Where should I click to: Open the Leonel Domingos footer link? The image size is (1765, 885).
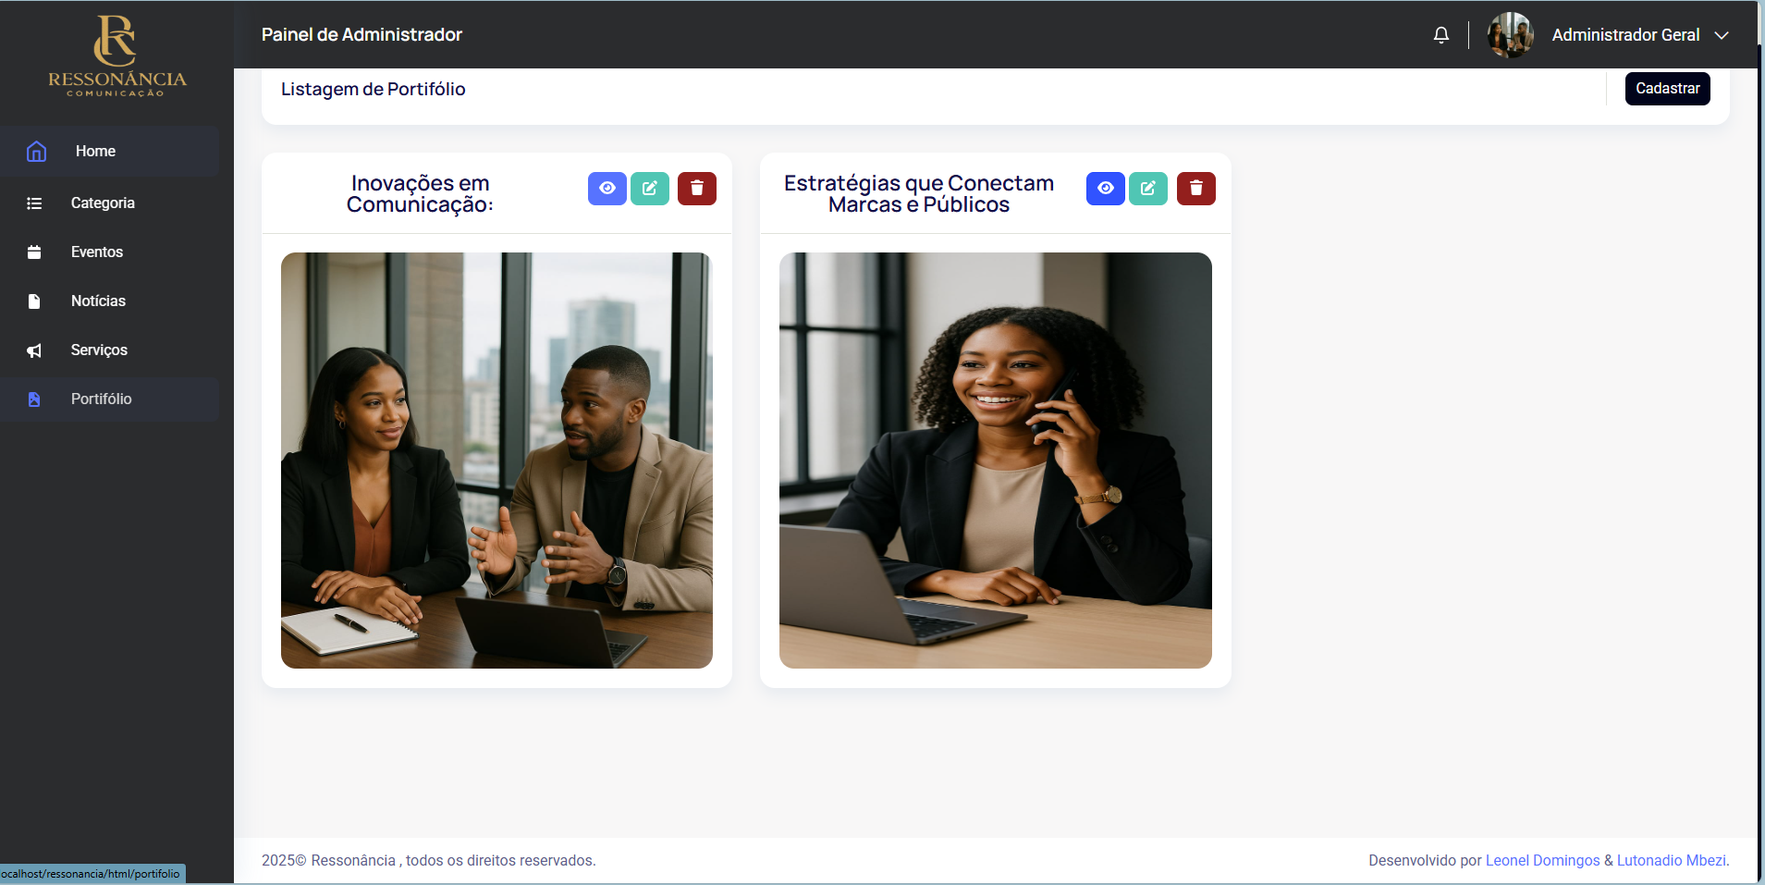tap(1542, 860)
